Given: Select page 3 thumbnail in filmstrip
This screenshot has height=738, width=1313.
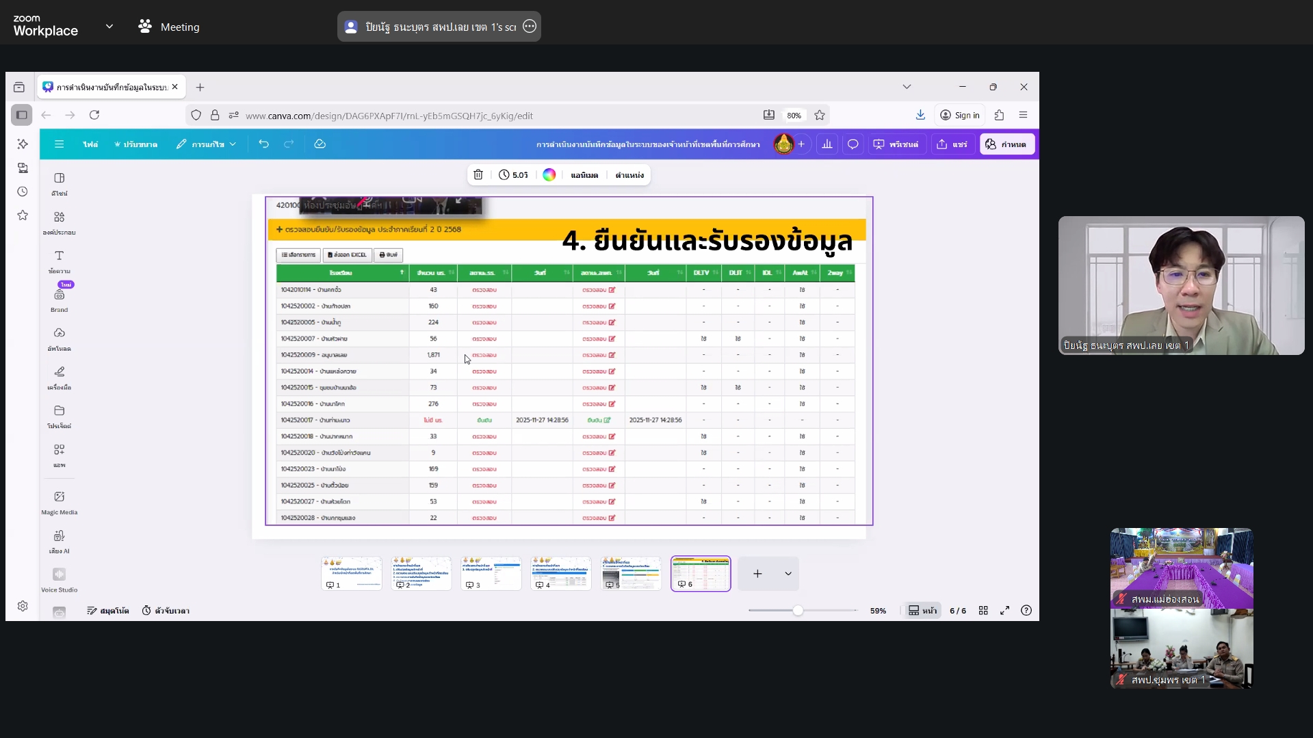Looking at the screenshot, I should click(x=491, y=573).
